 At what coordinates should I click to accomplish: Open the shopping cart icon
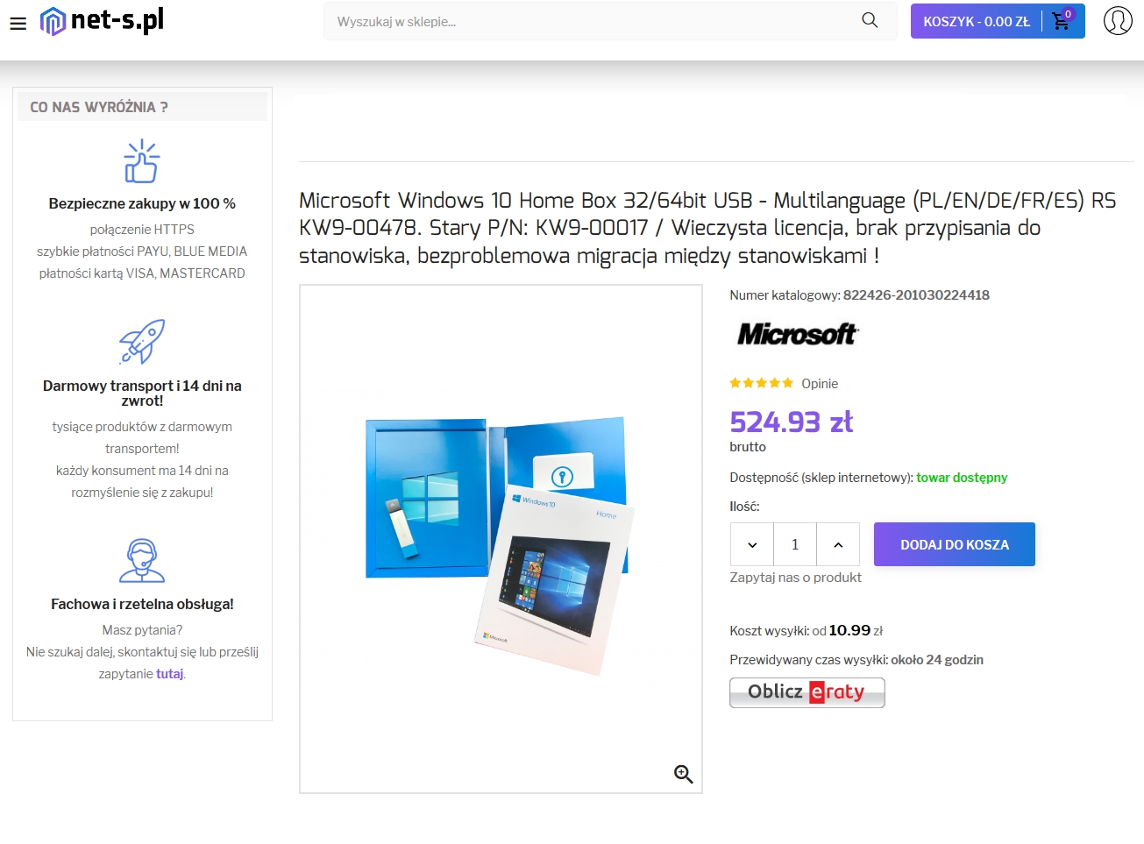pos(1062,20)
